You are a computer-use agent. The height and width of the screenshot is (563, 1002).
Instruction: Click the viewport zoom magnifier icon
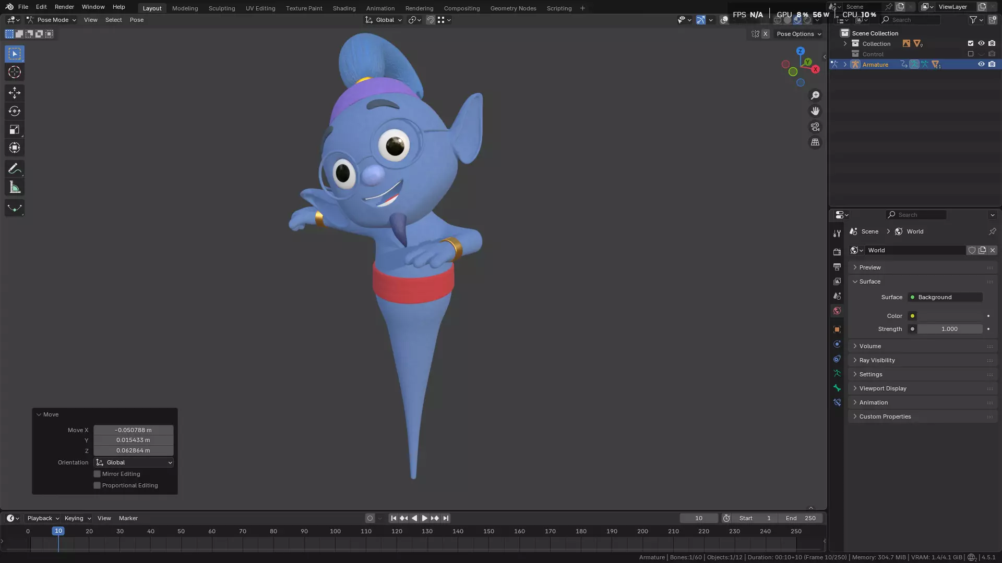[x=815, y=95]
